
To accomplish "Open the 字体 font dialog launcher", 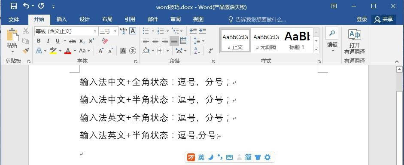I will pos(136,61).
